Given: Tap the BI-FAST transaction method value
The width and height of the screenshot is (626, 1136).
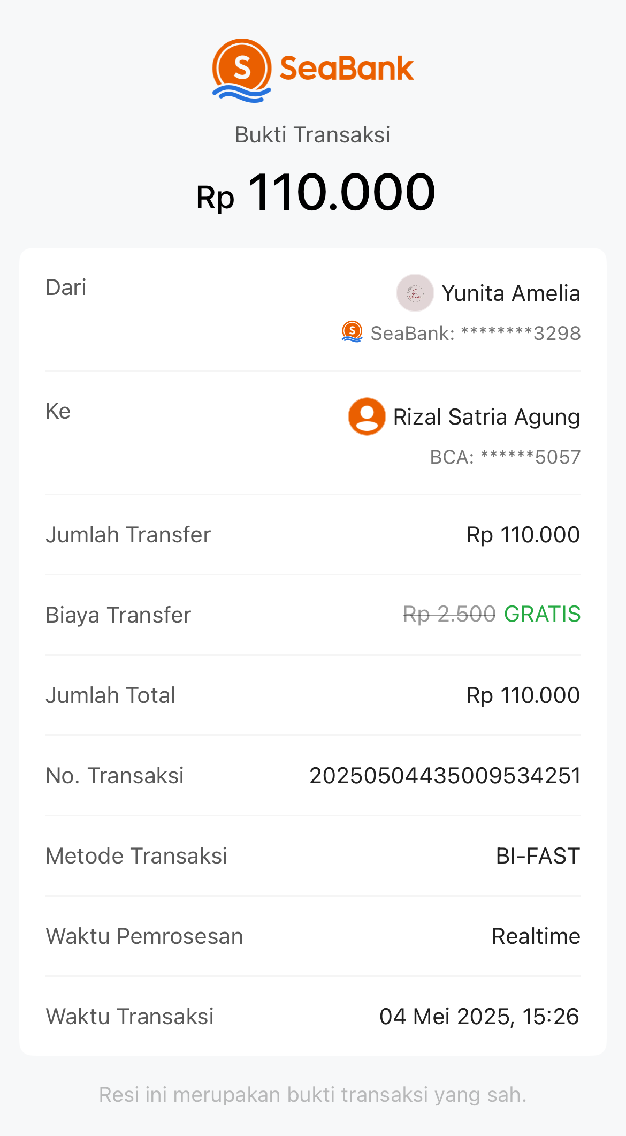Looking at the screenshot, I should [x=538, y=856].
